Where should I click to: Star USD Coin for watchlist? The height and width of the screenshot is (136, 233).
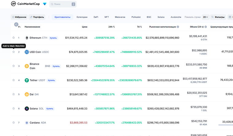click(13, 52)
